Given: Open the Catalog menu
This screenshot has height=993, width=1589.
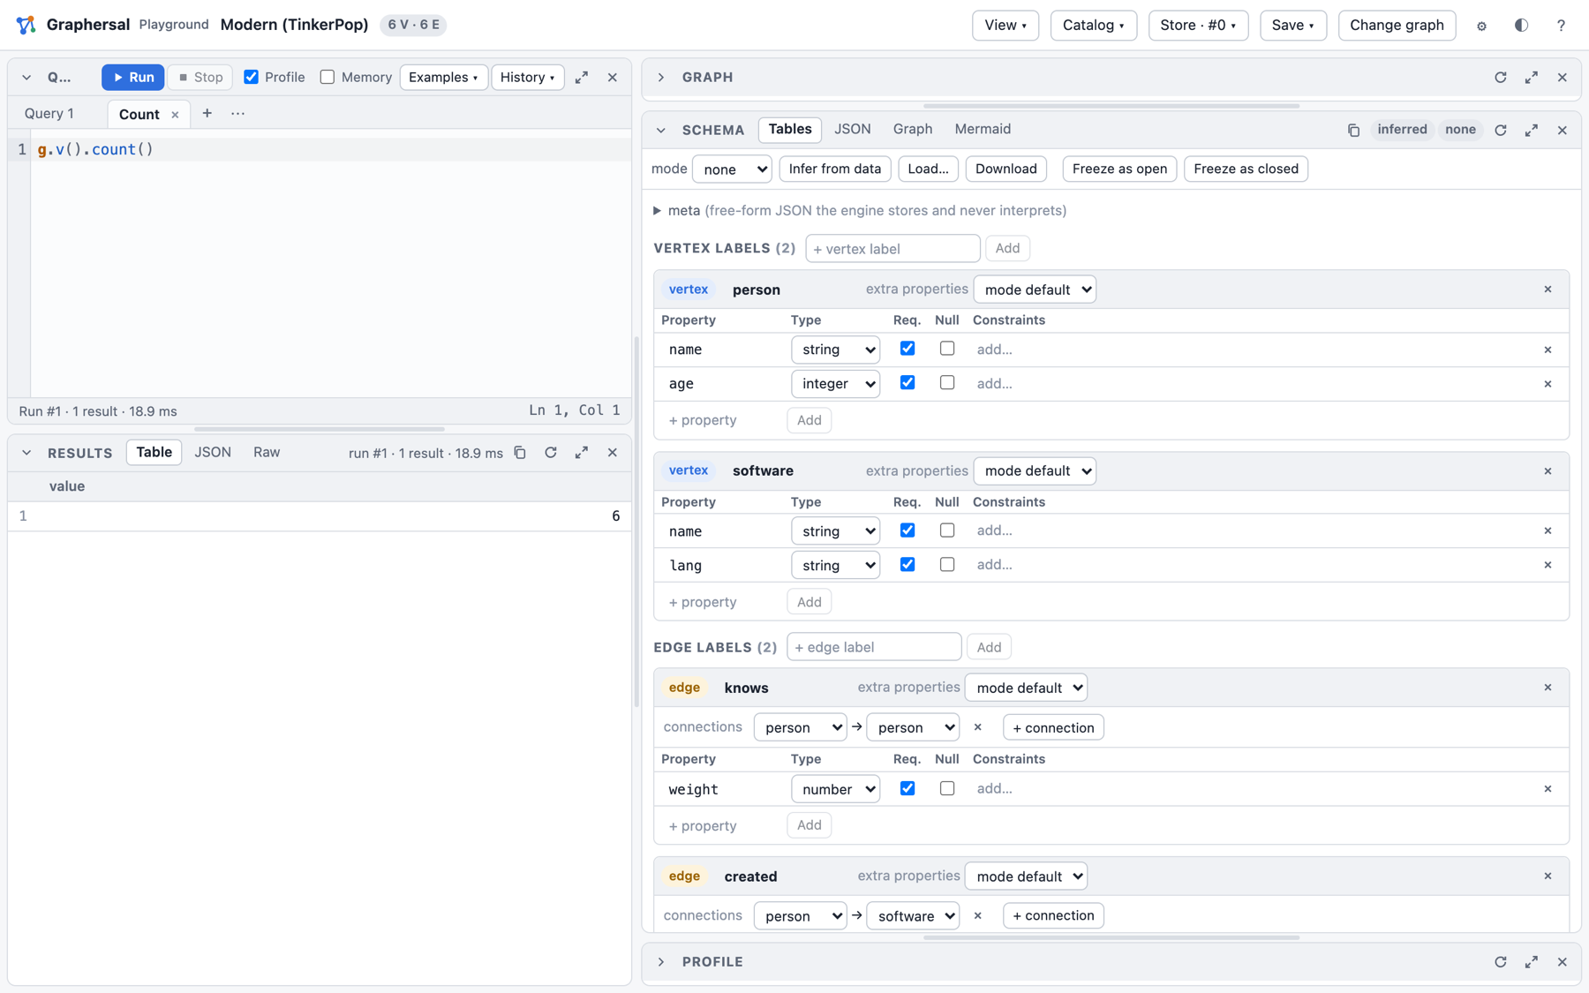Looking at the screenshot, I should 1093,26.
